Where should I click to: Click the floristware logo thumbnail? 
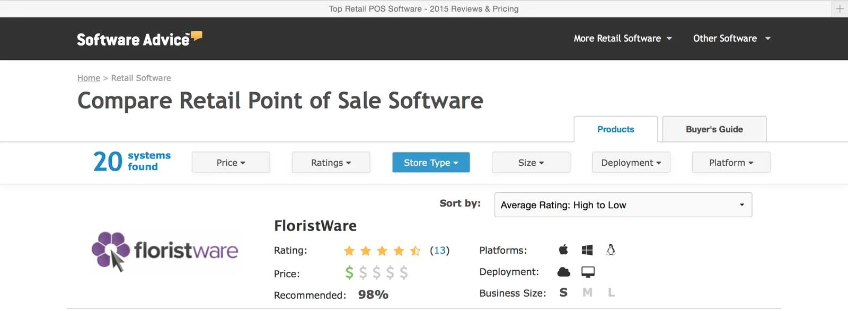point(165,251)
